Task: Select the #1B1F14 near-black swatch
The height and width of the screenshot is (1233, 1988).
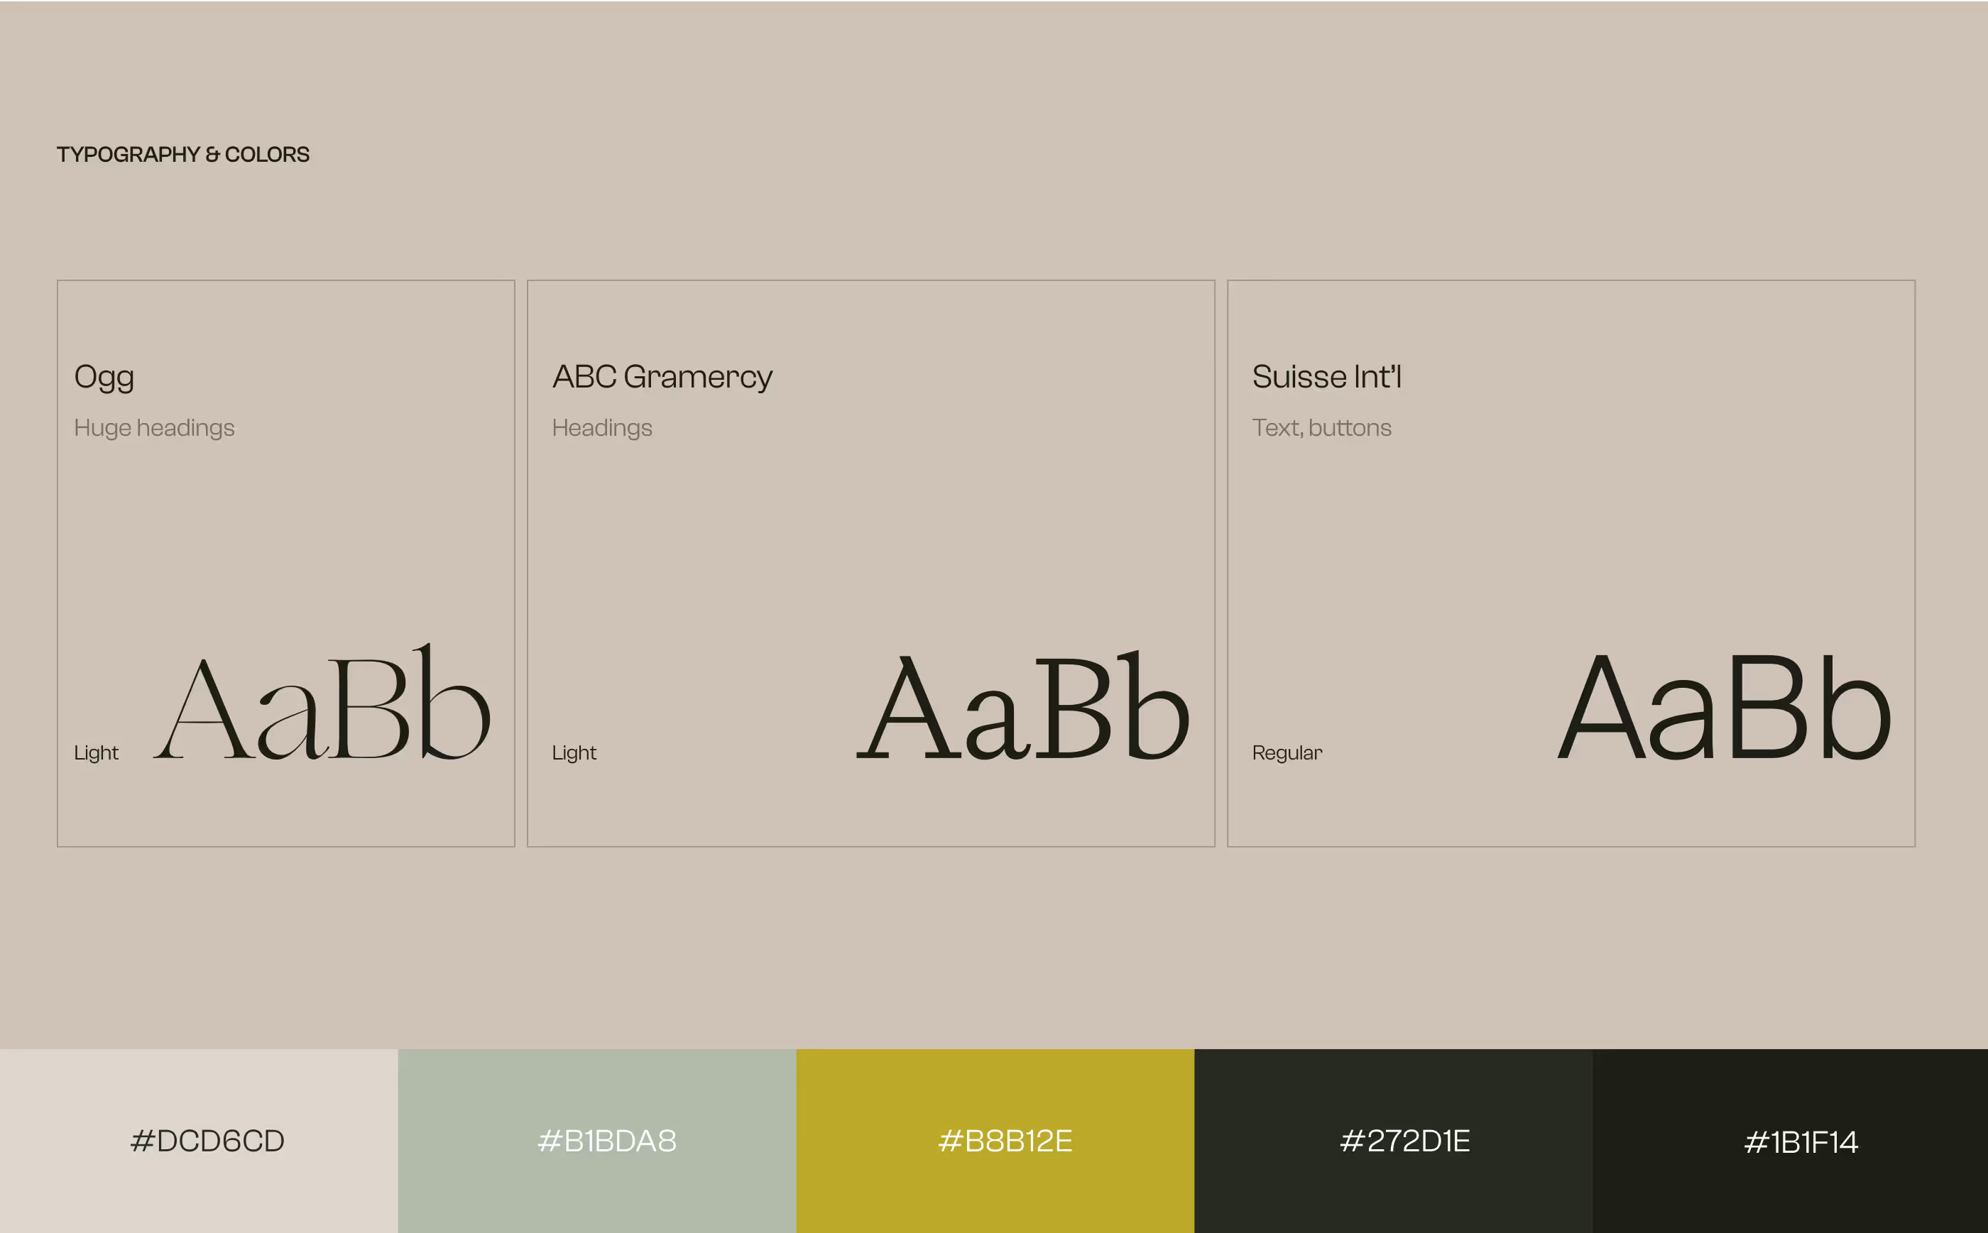Action: 1791,1141
